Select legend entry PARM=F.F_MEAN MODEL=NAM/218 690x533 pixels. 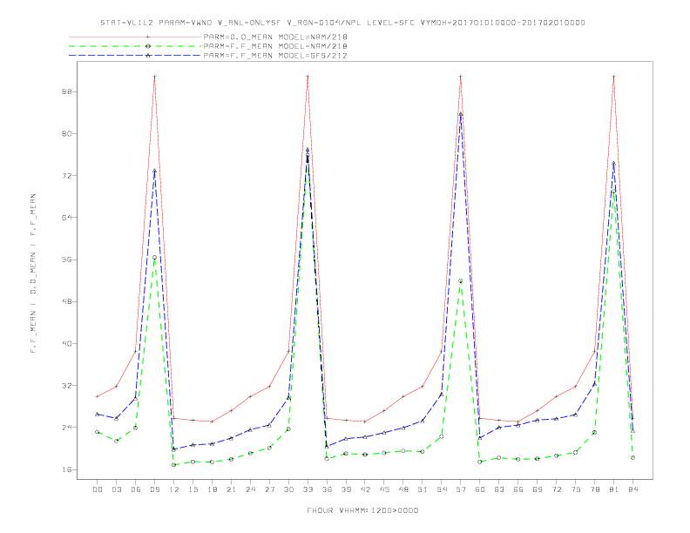coord(275,46)
